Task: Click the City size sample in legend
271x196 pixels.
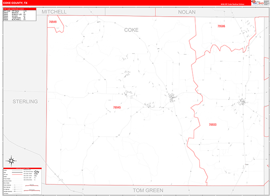Action: point(37,173)
